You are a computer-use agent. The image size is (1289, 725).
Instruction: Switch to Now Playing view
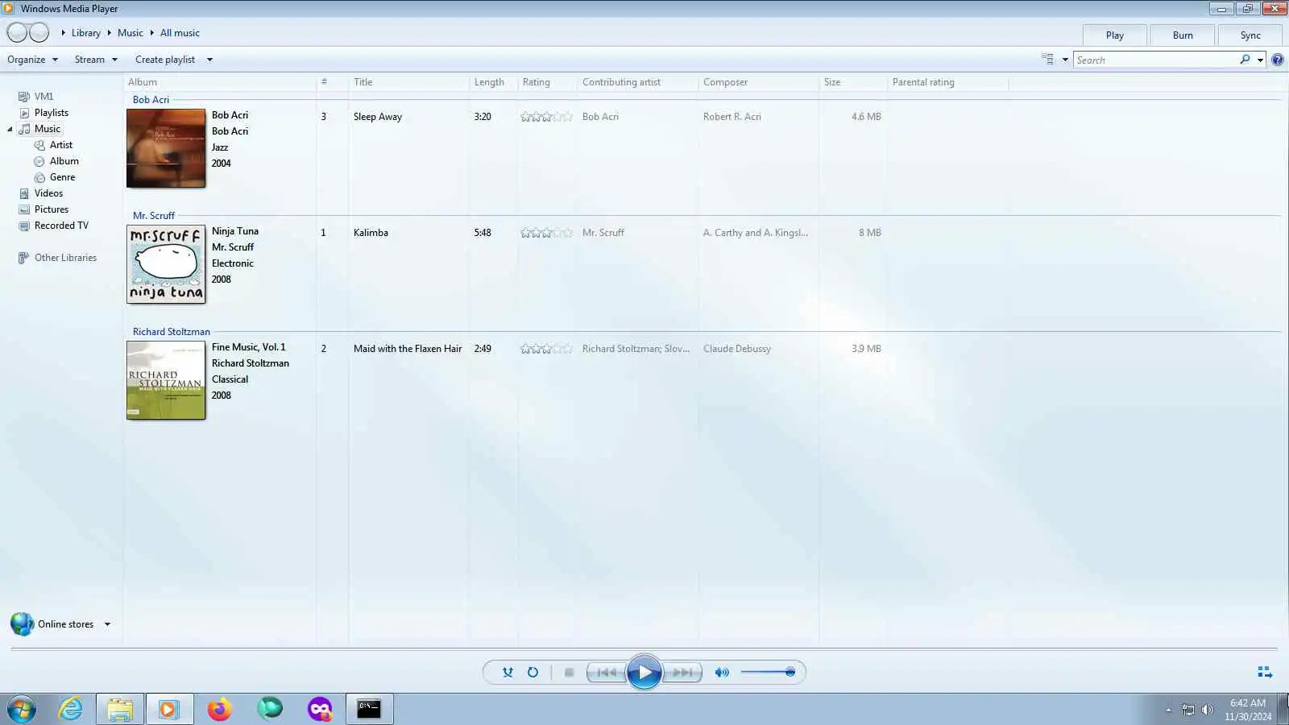pos(1265,672)
